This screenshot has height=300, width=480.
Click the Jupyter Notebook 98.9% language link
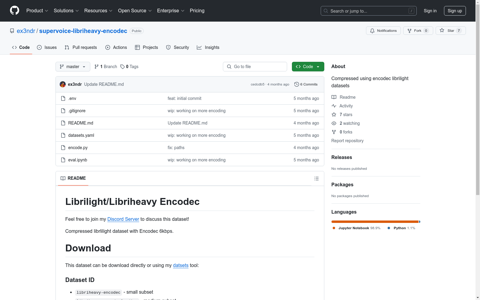click(x=356, y=228)
